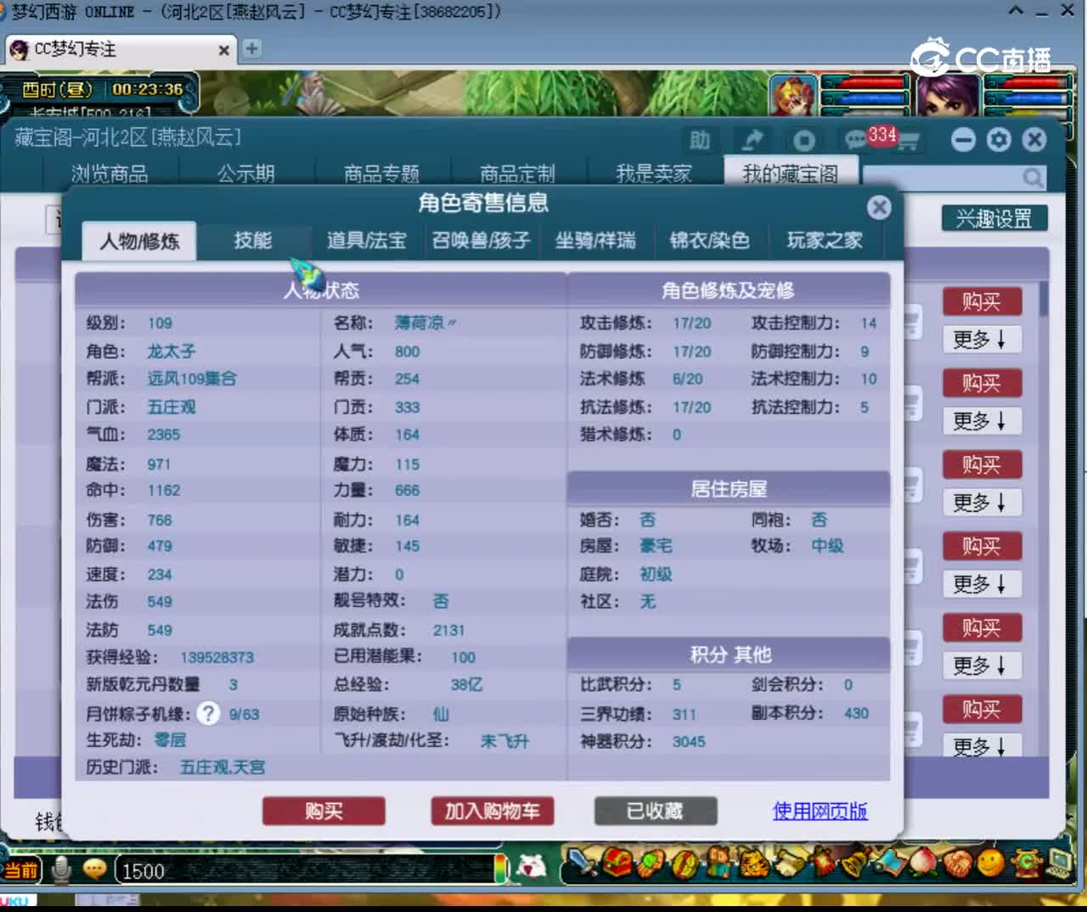Open the gear settings icon in 藏宝阁 header
Screen dimensions: 1087x912
click(999, 139)
